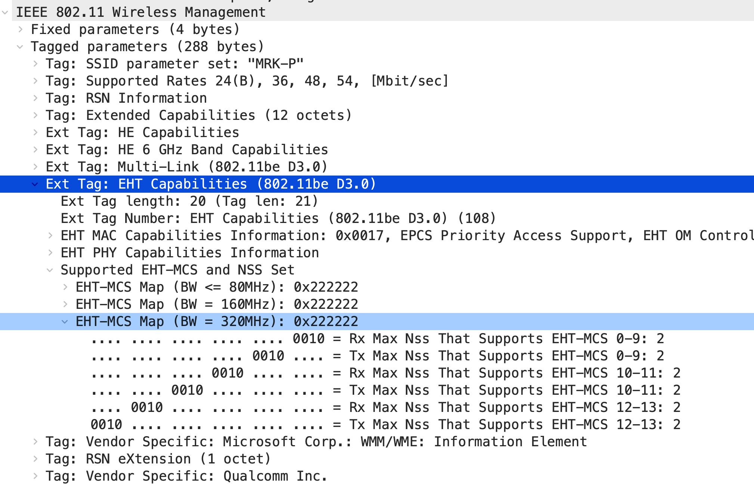Select the HE 6 GHz Band Capabilities row

click(187, 150)
